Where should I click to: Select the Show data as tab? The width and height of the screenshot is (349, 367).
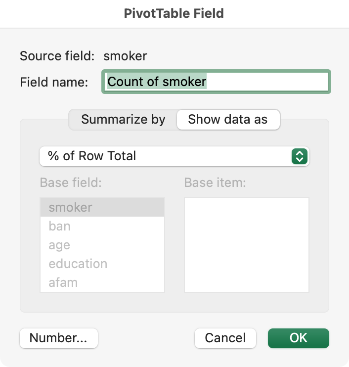click(228, 119)
